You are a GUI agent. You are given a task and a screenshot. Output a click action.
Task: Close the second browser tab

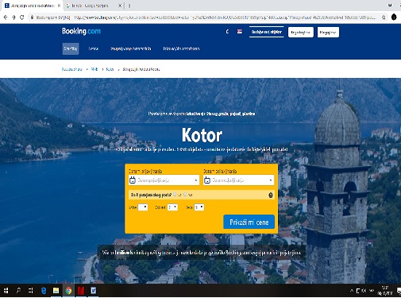(120, 6)
